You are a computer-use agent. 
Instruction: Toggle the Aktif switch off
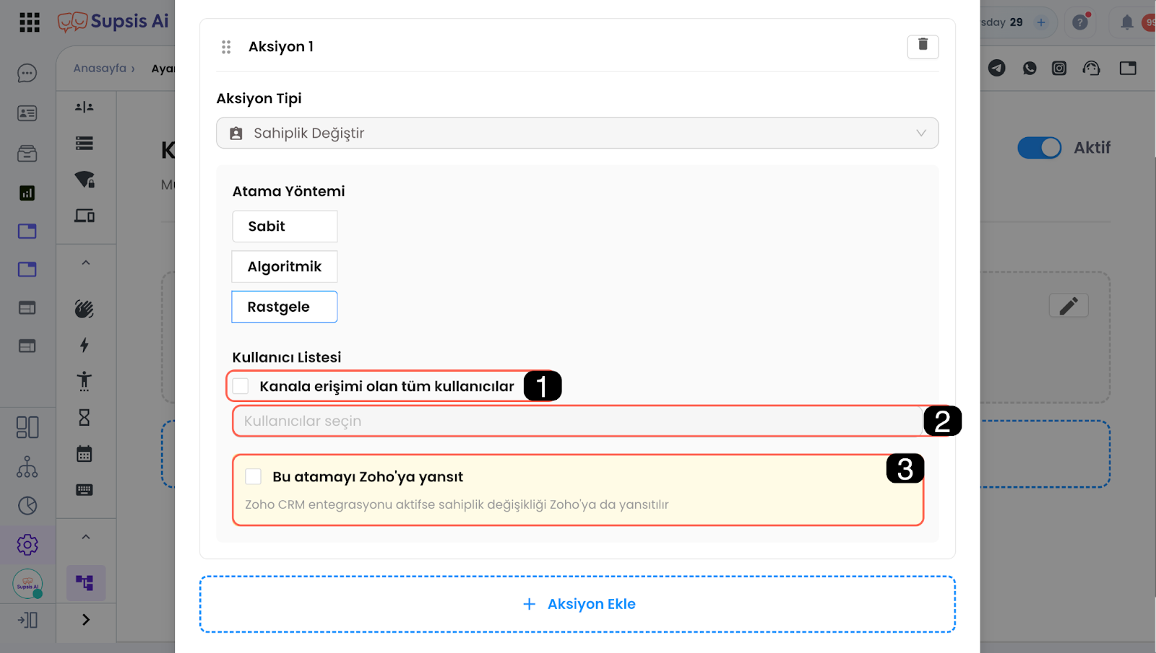click(1039, 148)
